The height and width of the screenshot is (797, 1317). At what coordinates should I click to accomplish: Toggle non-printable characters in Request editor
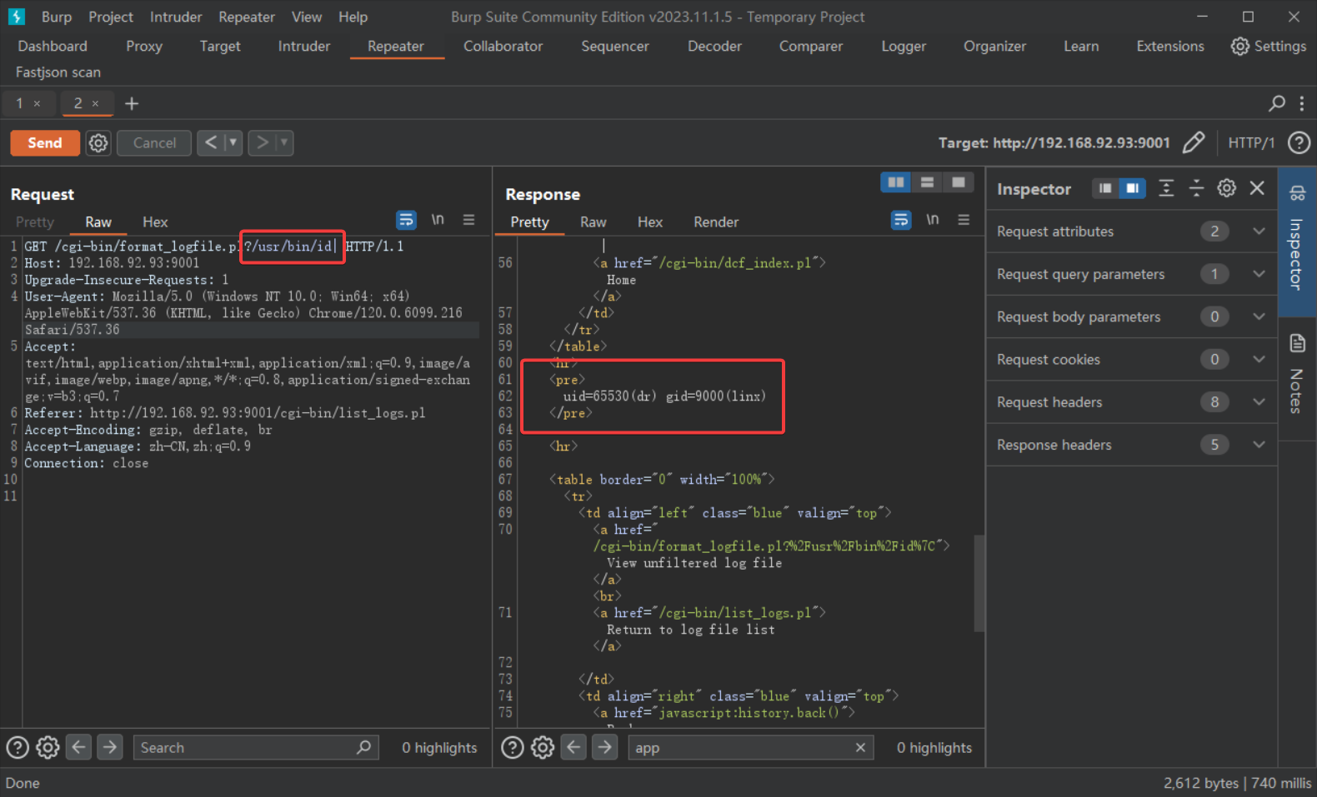[438, 220]
